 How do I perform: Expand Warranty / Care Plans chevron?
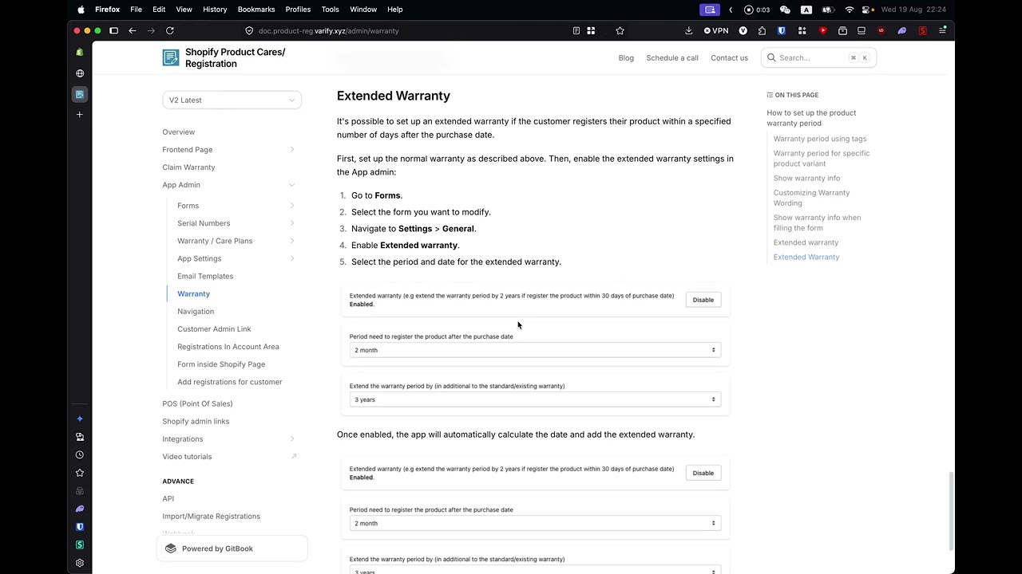click(292, 241)
